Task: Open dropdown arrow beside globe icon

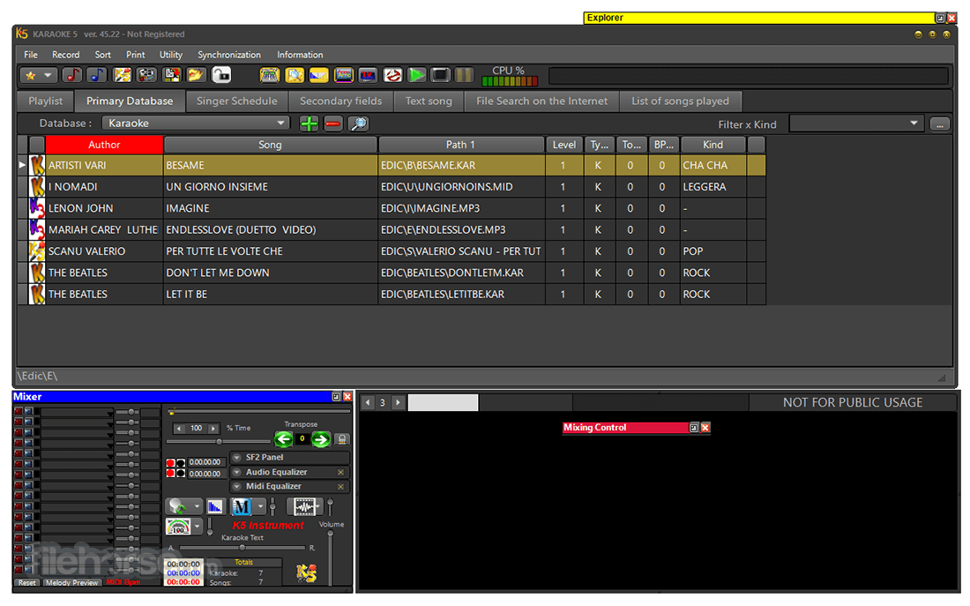Action: click(x=196, y=506)
